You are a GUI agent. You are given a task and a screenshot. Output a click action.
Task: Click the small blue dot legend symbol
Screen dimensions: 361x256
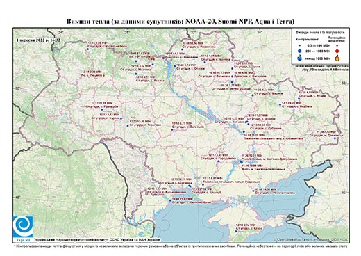299,45
